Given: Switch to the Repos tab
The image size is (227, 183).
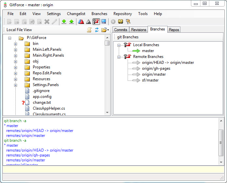Looking at the screenshot, I should 174,30.
